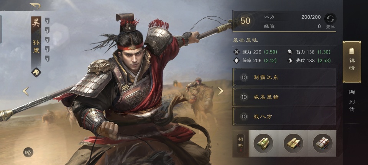Tap the shield 统率 icon
This screenshot has width=368, height=165.
coord(237,60)
